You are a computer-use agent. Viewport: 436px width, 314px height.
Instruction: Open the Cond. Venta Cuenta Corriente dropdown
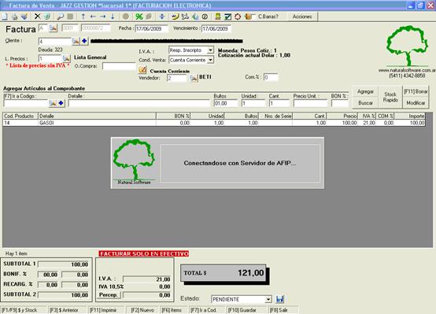tap(210, 60)
